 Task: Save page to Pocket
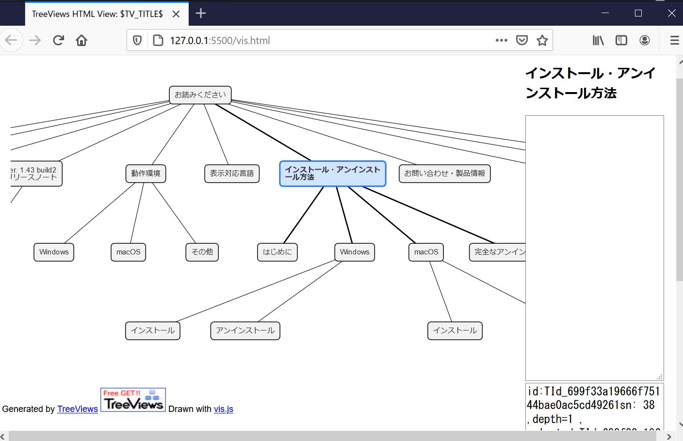tap(522, 40)
